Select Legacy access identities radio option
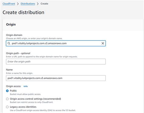144x113 pixels. coord(7,107)
